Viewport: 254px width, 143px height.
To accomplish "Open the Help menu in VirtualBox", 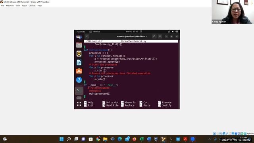I will [x=40, y=6].
